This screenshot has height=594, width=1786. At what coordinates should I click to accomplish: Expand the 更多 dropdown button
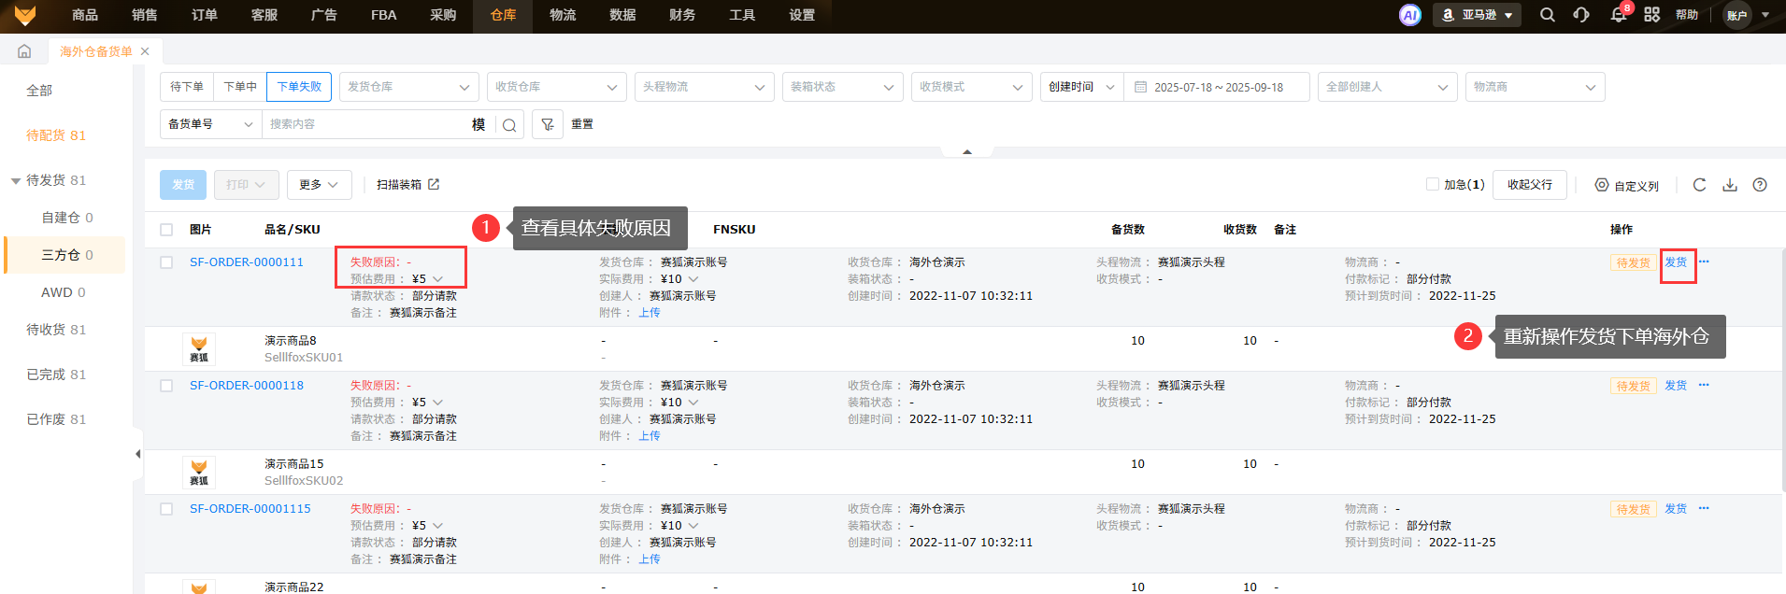[x=319, y=185]
